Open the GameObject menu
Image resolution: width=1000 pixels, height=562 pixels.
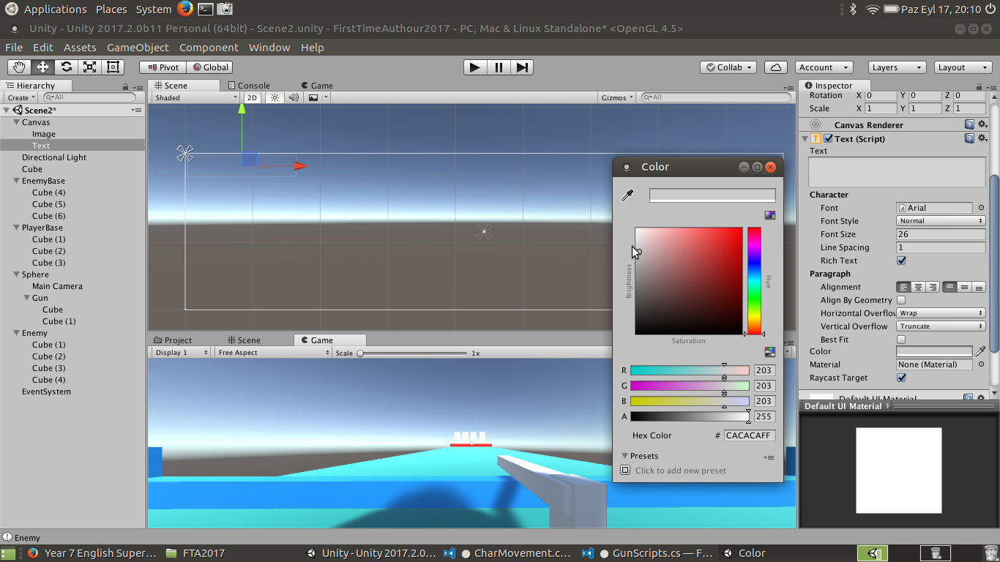point(138,48)
